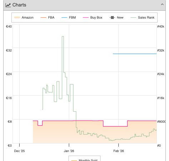Click the Buy Box pink line swatch
169x161 pixels.
[x=86, y=18]
